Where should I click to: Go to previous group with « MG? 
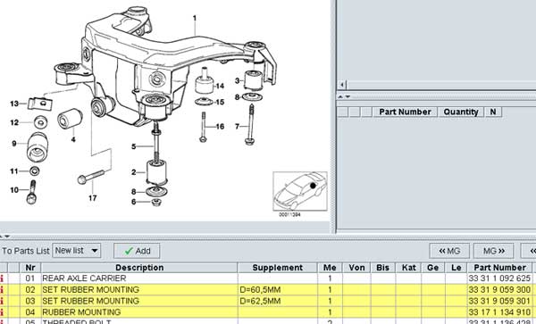449,251
